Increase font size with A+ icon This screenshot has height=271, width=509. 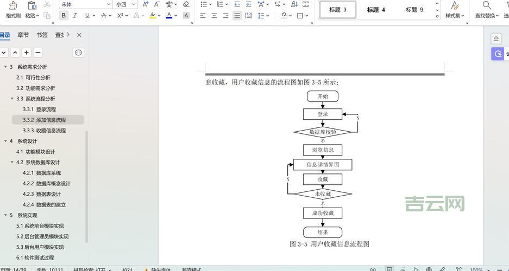(x=146, y=4)
